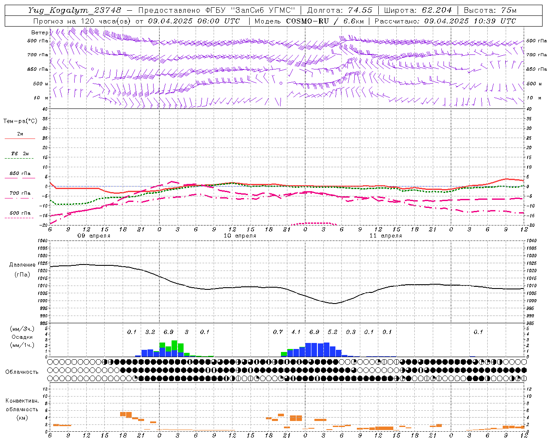Click the red solid line sample under '2м'
Screen dimensions: 549x439
pyautogui.click(x=20, y=139)
